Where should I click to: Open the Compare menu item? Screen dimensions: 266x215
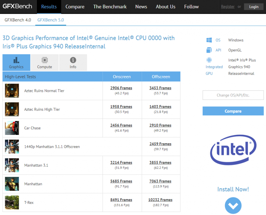click(75, 7)
